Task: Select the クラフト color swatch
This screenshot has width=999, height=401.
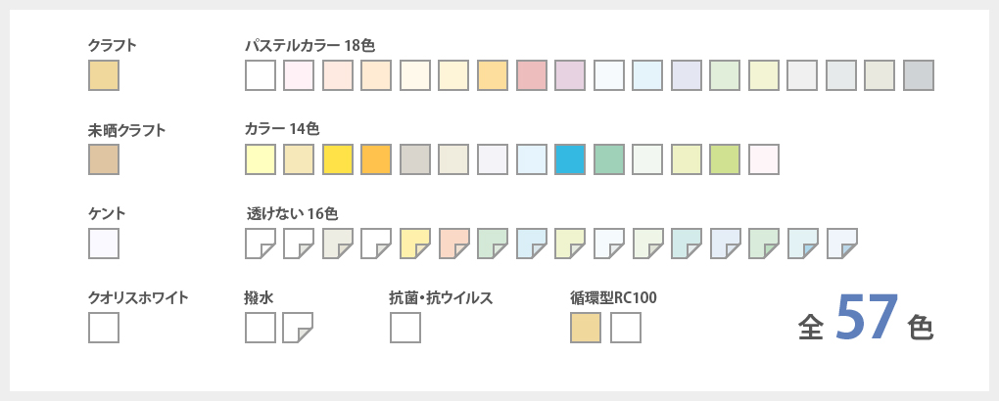Action: tap(104, 75)
